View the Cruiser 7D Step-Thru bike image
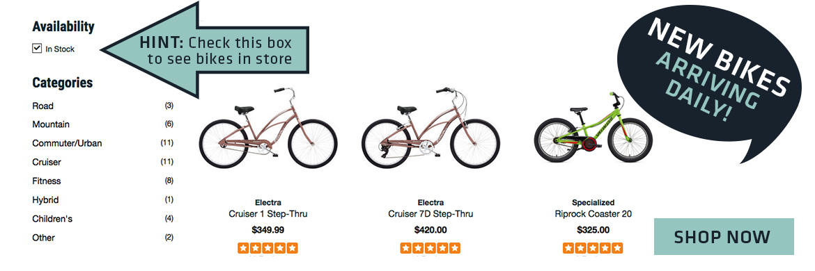The height and width of the screenshot is (271, 815). point(431,127)
